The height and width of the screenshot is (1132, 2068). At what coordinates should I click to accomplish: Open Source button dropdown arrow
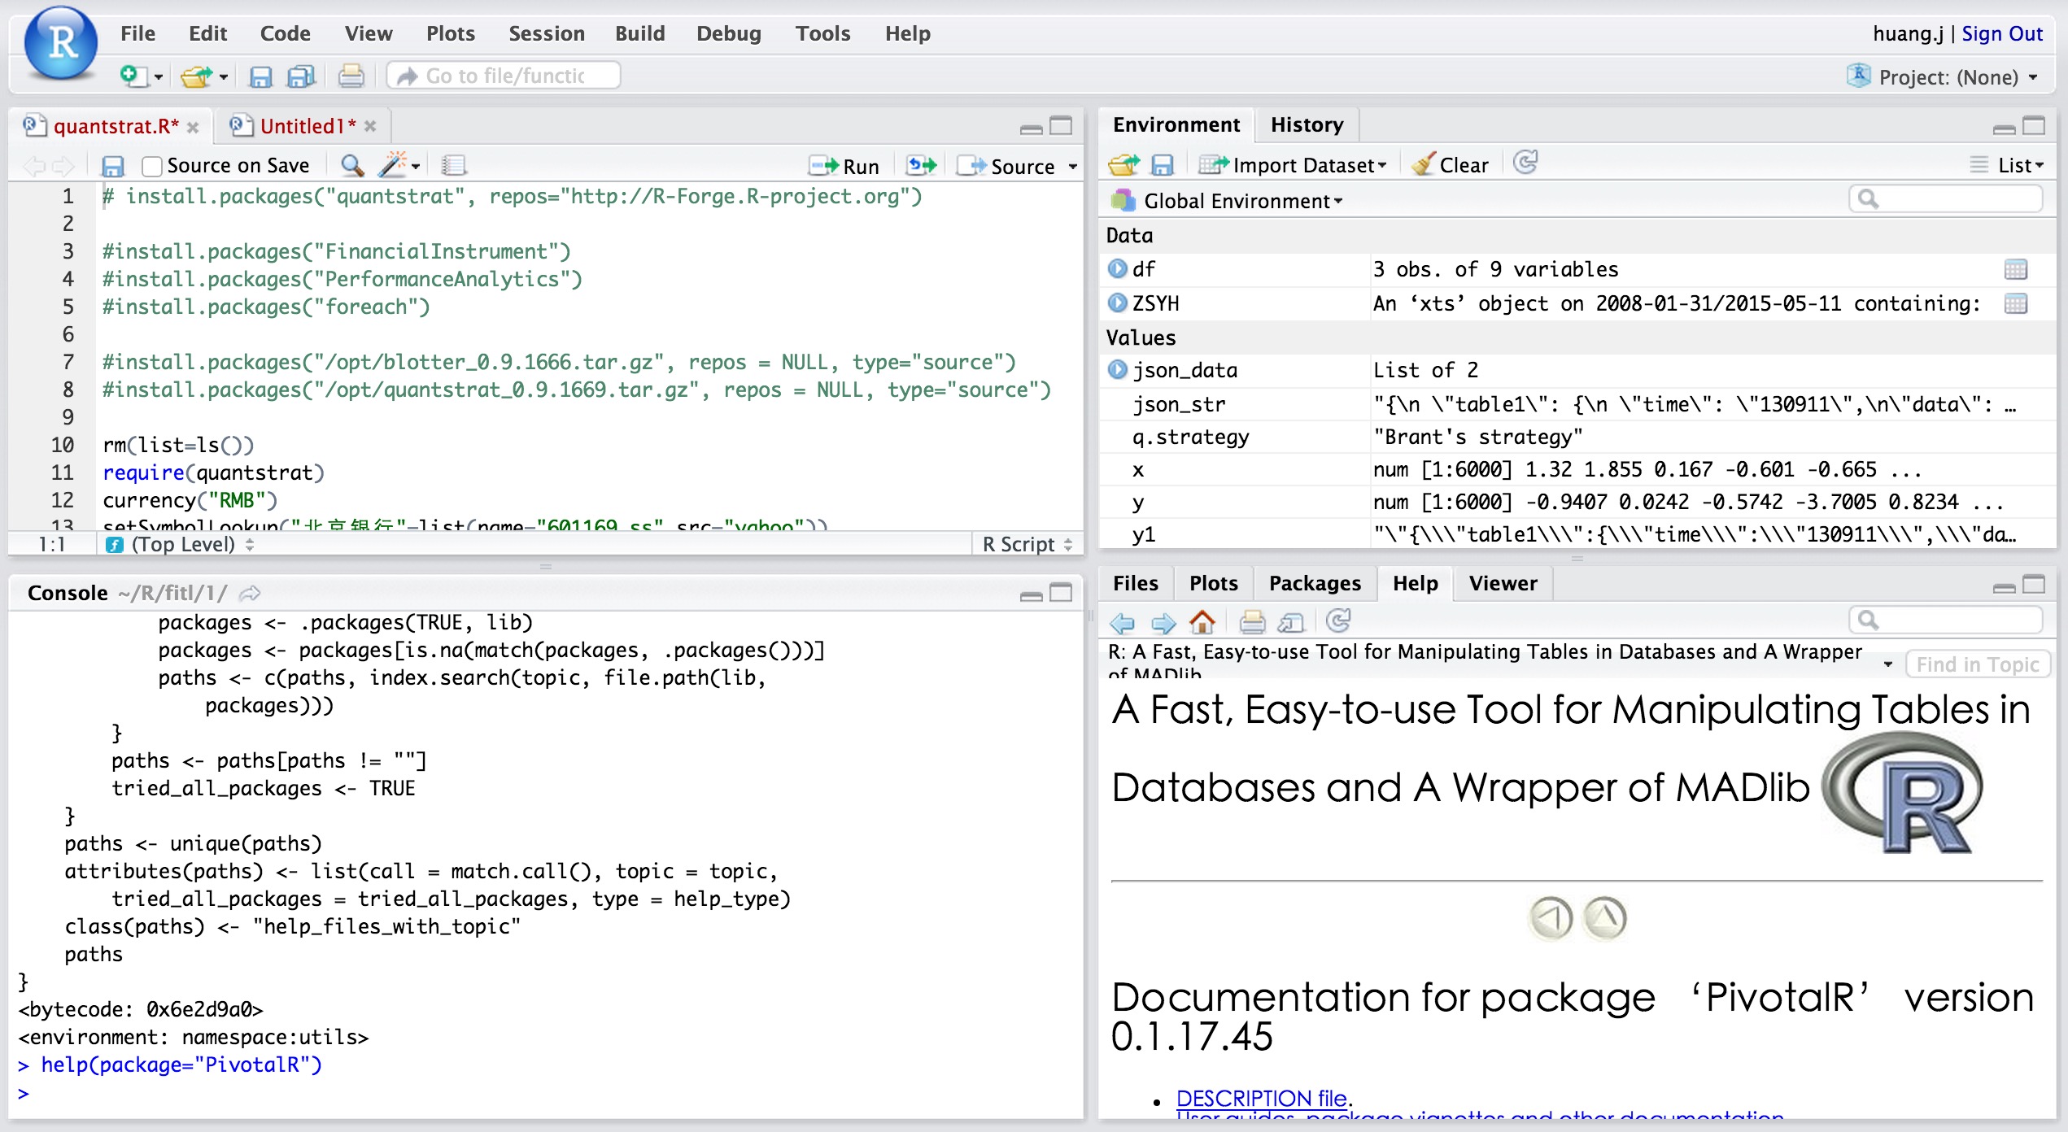pyautogui.click(x=1073, y=167)
